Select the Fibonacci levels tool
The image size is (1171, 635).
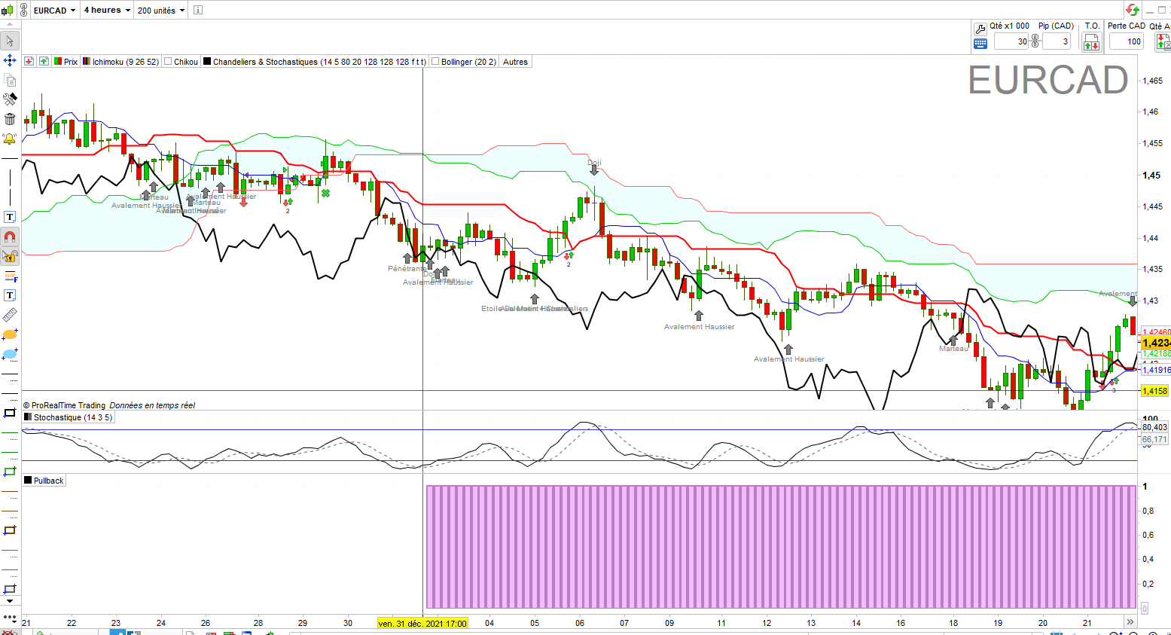[x=10, y=276]
